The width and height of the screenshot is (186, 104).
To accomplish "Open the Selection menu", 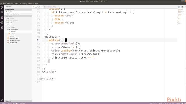I will (10, 4).
